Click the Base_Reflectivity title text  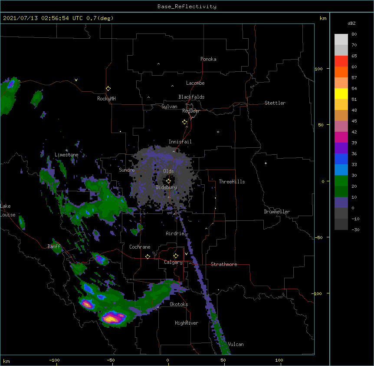[x=187, y=7]
